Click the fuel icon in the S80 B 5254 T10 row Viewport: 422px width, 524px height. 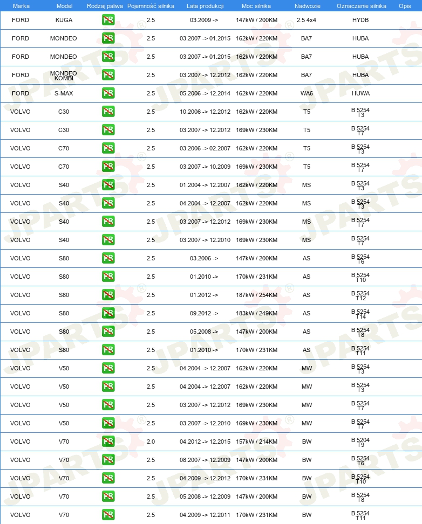108,277
